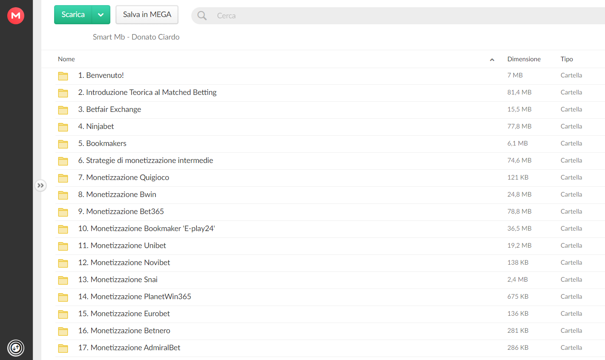
Task: Click the 77,8 MB size value
Action: (x=519, y=126)
